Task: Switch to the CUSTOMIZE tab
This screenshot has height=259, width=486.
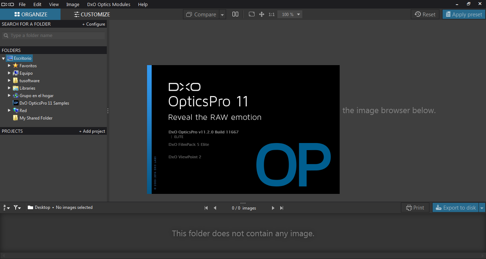Action: coord(92,14)
